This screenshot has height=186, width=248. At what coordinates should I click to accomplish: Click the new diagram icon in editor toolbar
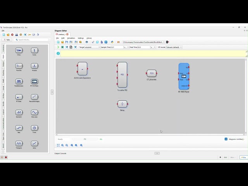(x=58, y=42)
